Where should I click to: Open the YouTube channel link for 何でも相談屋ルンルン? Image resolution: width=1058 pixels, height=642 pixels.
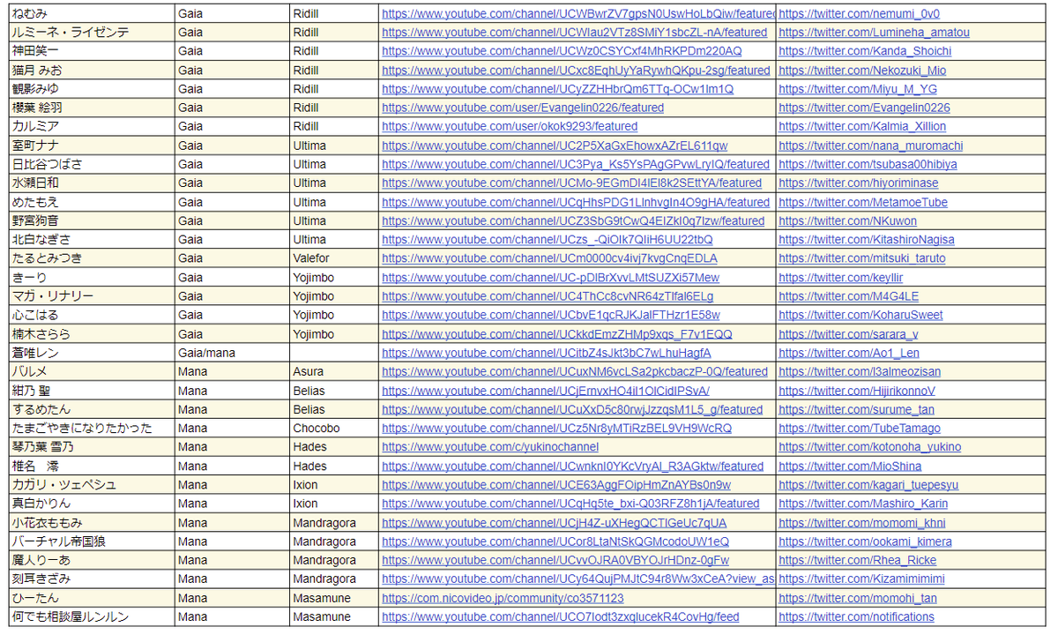click(x=561, y=617)
